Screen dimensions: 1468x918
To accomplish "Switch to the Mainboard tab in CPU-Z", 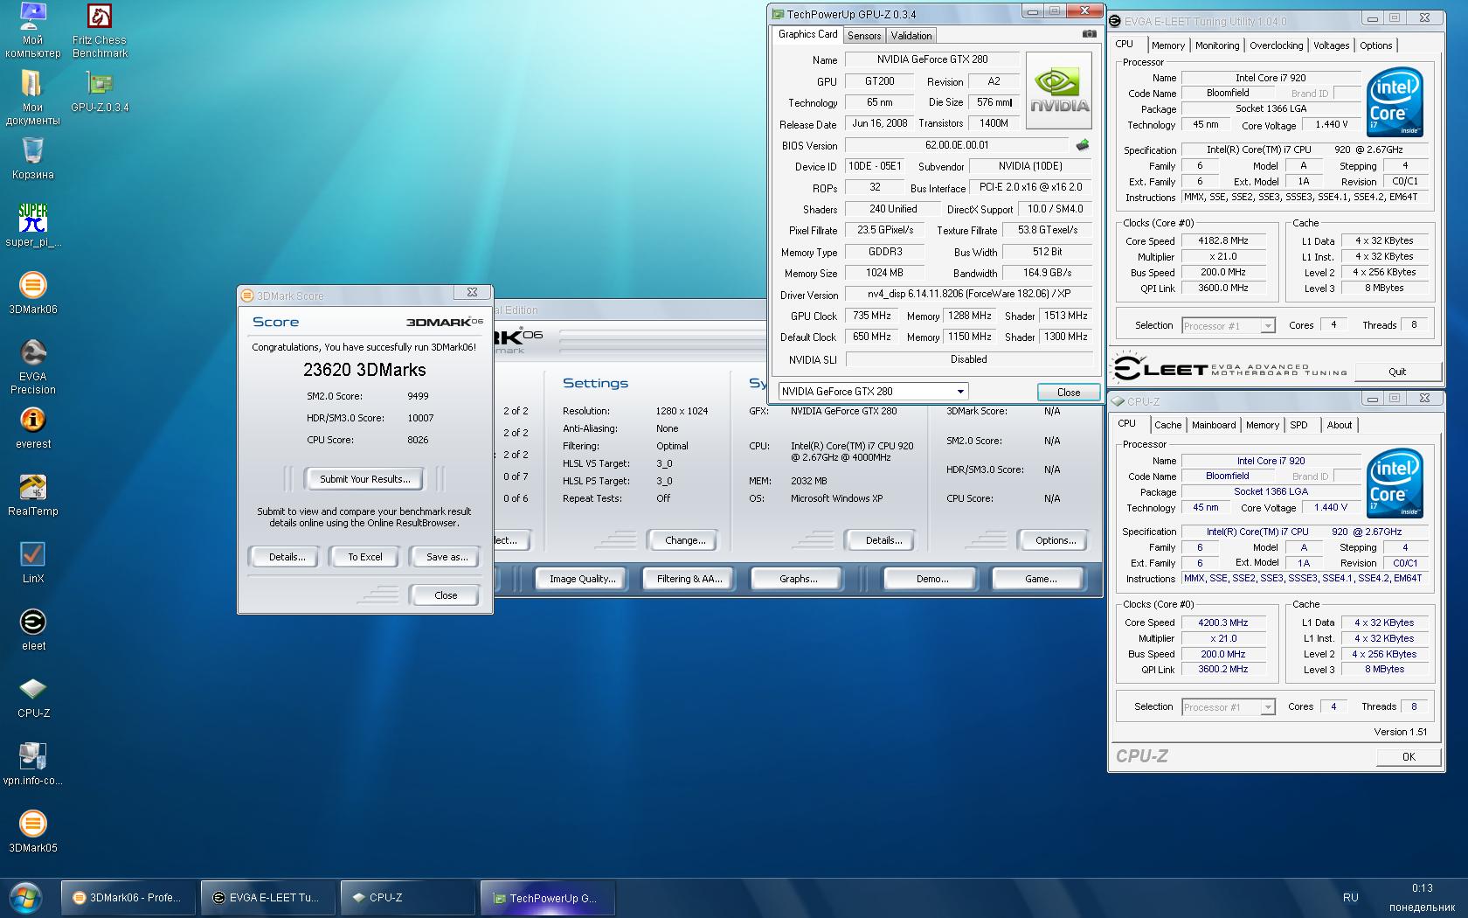I will (x=1214, y=425).
